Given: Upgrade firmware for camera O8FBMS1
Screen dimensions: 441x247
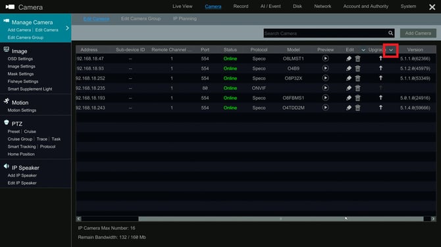Looking at the screenshot, I should point(380,97).
